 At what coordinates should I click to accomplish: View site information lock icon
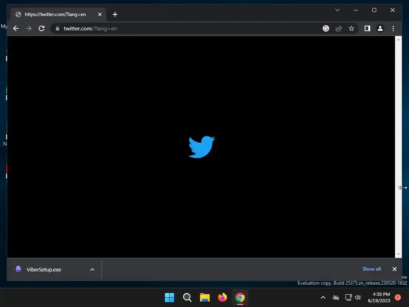[58, 28]
